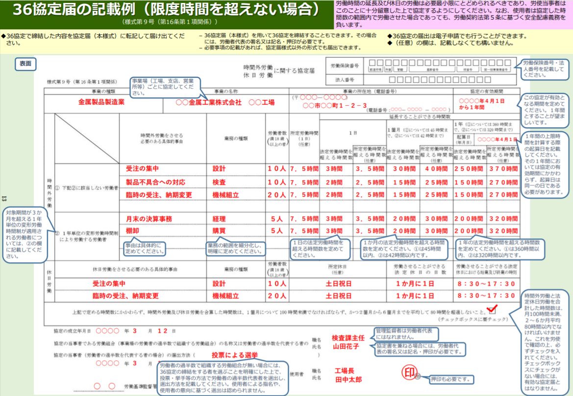Click the red-checked confirmation checkbox
Screen dimensions: 573x396
492,309
